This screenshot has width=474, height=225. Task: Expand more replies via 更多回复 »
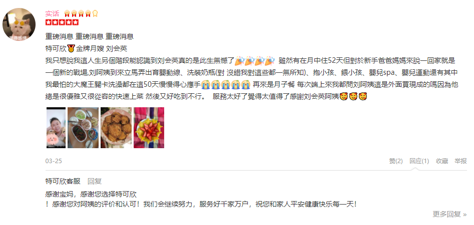449,214
